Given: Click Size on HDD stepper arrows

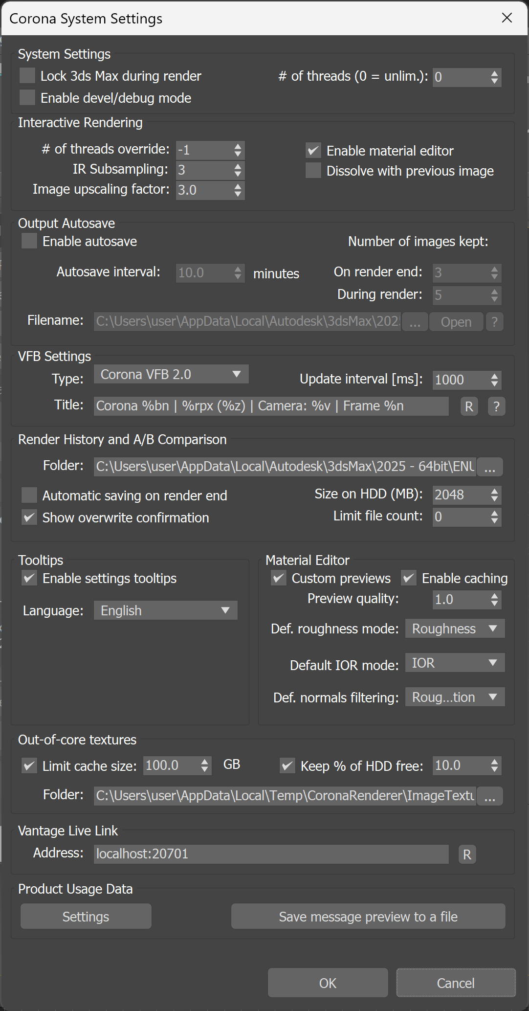Looking at the screenshot, I should click(x=495, y=495).
